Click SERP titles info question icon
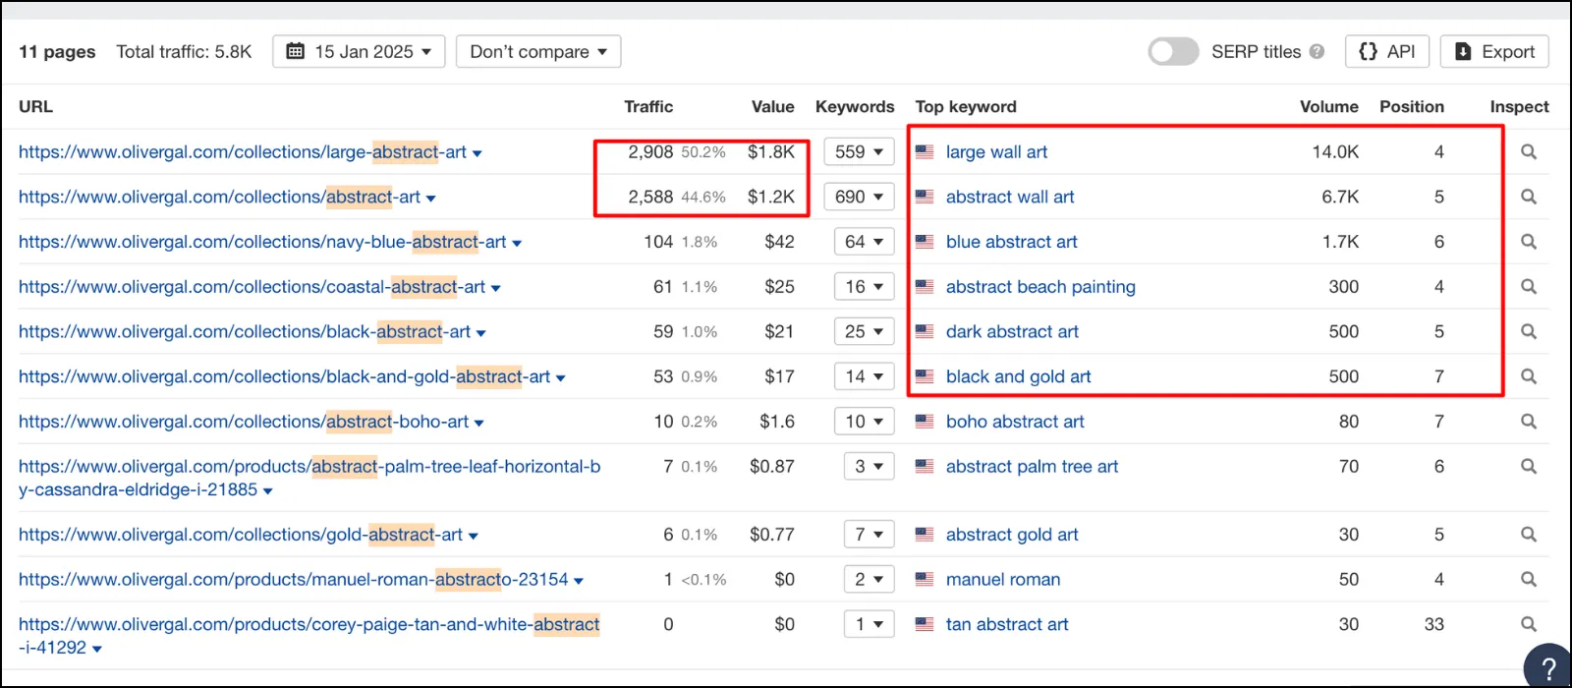 pyautogui.click(x=1317, y=52)
